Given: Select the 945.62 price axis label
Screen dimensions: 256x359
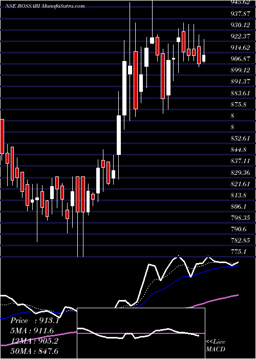Looking at the screenshot, I should click(241, 3).
